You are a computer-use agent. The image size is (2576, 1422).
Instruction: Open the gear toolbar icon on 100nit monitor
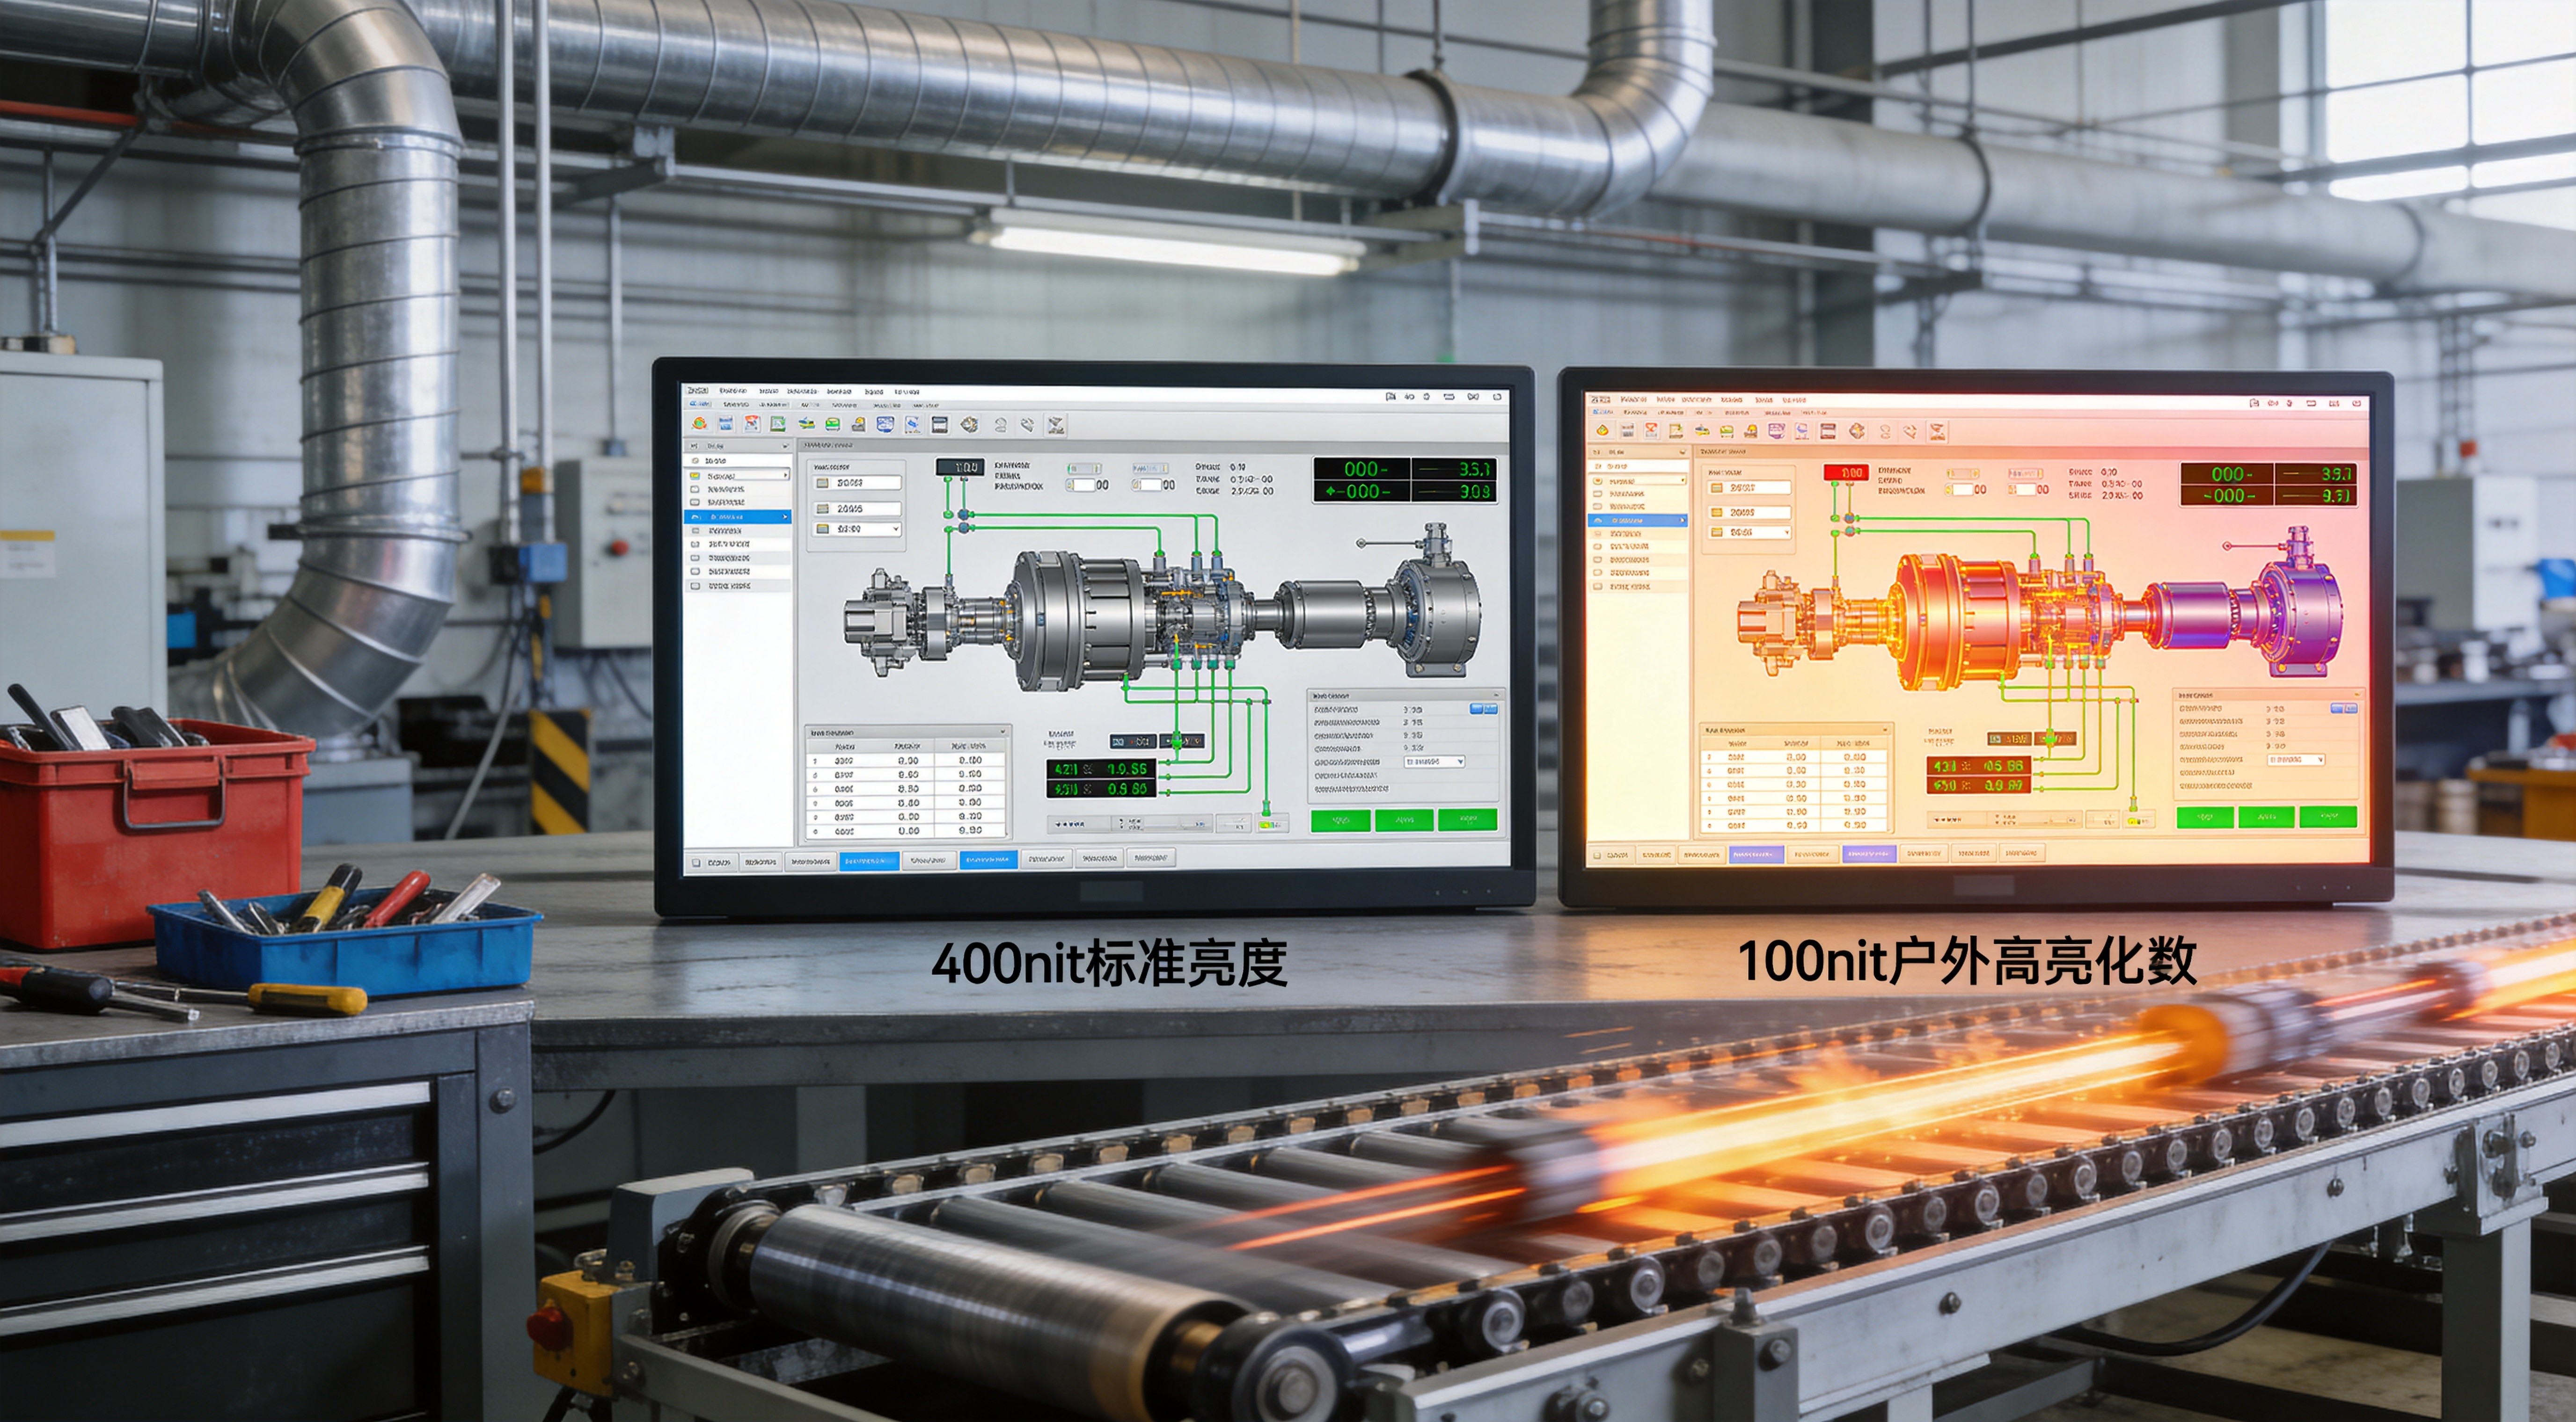1857,431
